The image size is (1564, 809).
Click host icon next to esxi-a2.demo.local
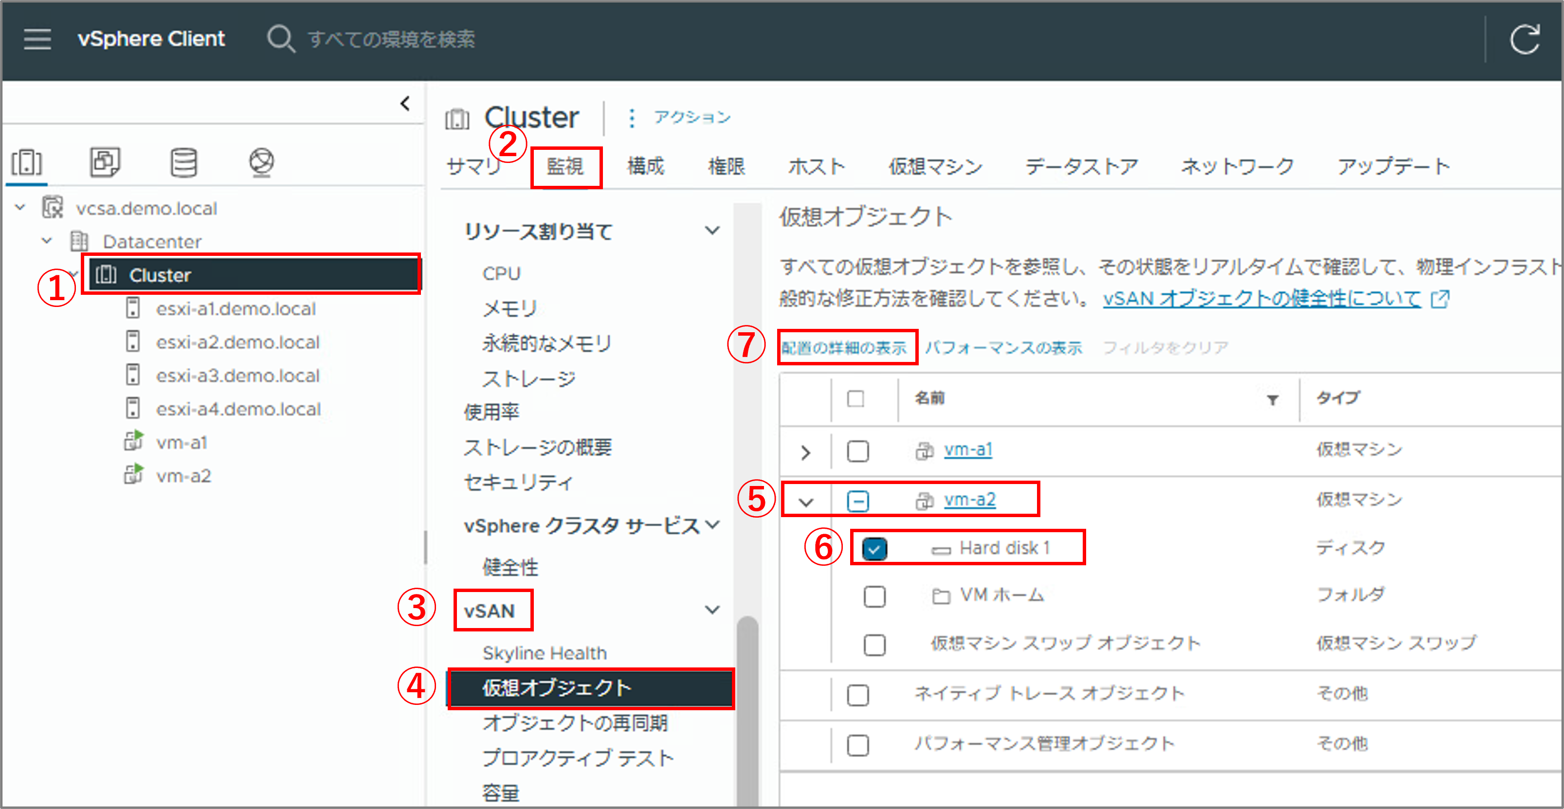click(132, 342)
